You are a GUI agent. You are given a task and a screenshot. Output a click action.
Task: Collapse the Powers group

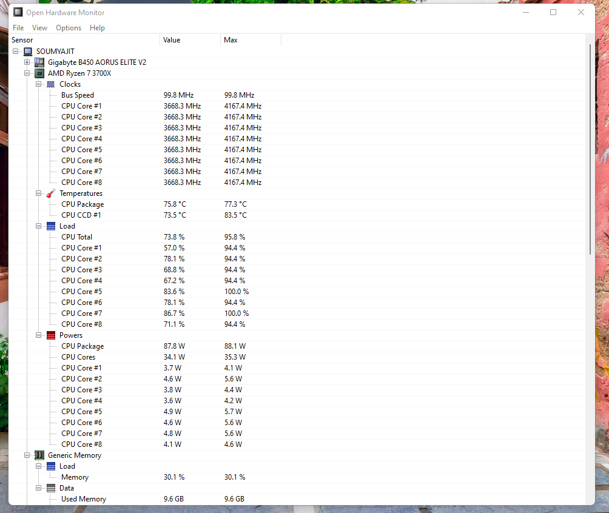(x=38, y=335)
